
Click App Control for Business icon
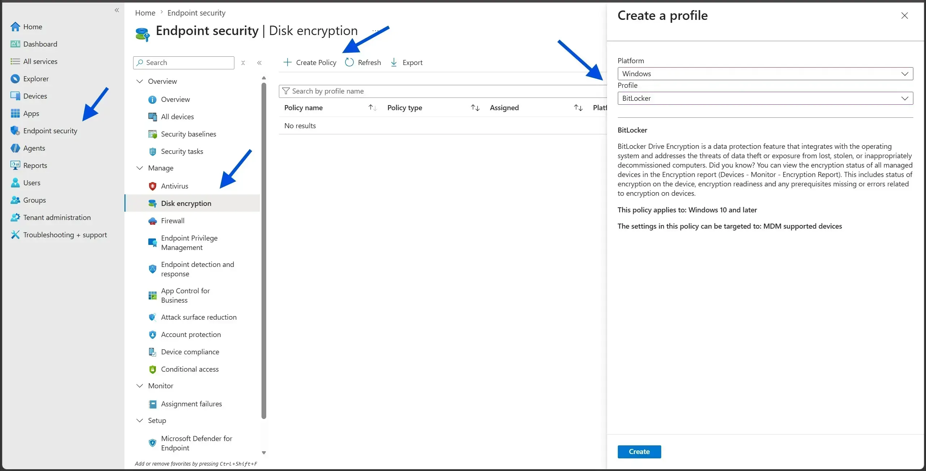(x=153, y=295)
